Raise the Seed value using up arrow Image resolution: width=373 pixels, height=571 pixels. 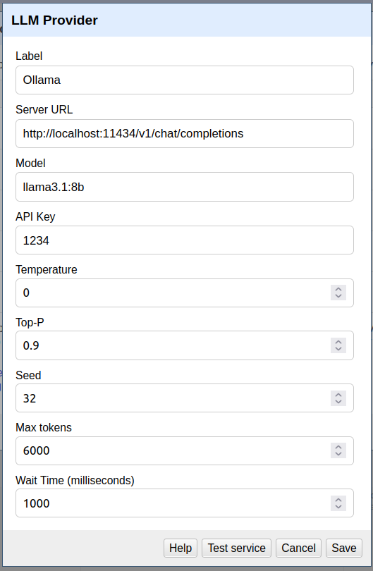coord(338,394)
